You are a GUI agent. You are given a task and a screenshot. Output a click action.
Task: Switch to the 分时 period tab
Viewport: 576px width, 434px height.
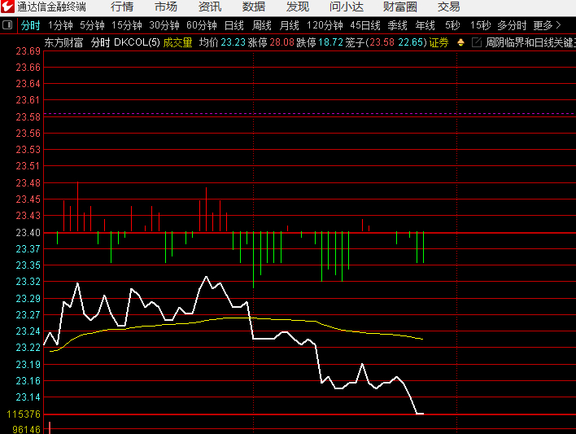point(30,25)
